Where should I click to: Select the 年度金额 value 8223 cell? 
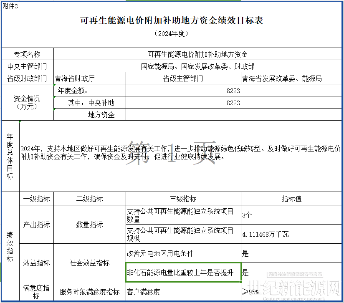tap(234, 90)
